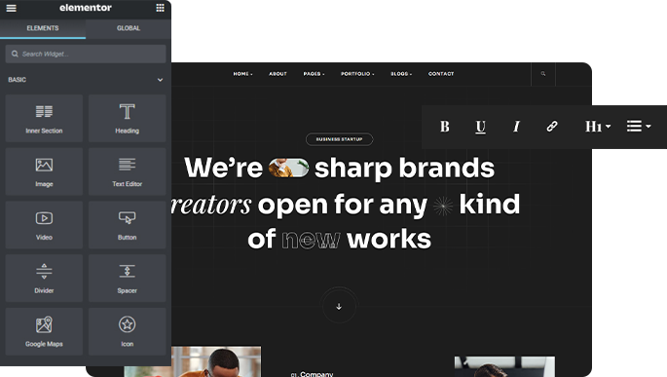Click the circular scroll-down arrow button
This screenshot has width=667, height=377.
coord(339,306)
